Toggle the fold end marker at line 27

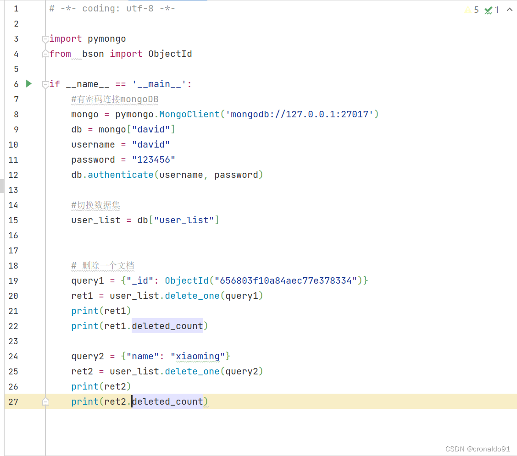pyautogui.click(x=45, y=401)
